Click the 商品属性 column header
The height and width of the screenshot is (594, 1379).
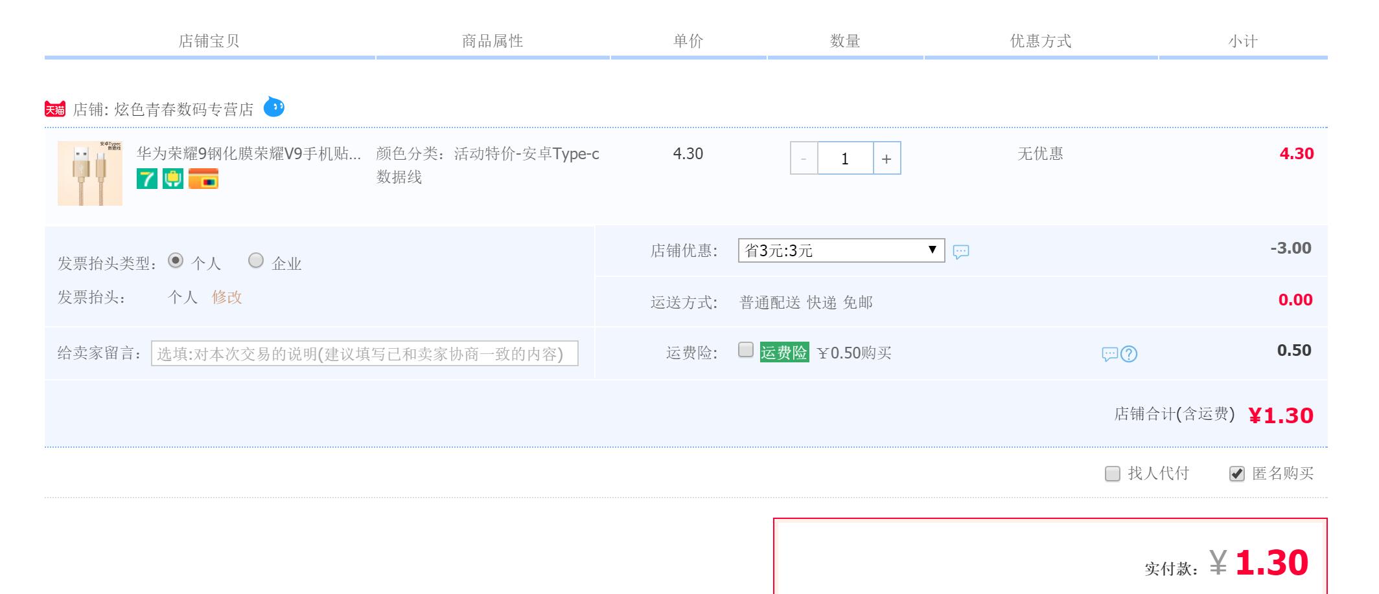click(x=492, y=41)
